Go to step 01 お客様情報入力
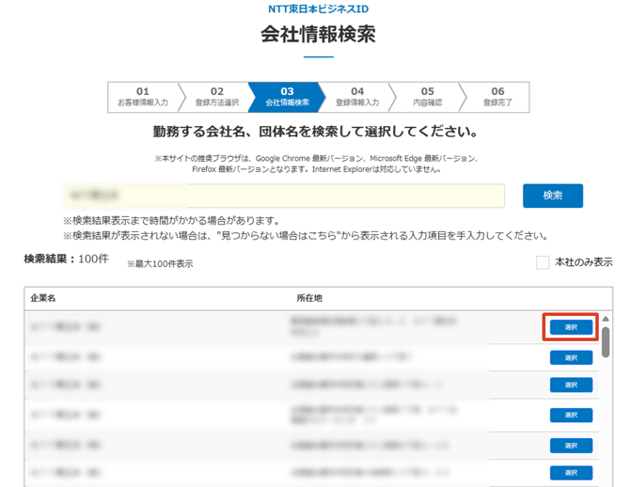The width and height of the screenshot is (630, 487). point(143,97)
